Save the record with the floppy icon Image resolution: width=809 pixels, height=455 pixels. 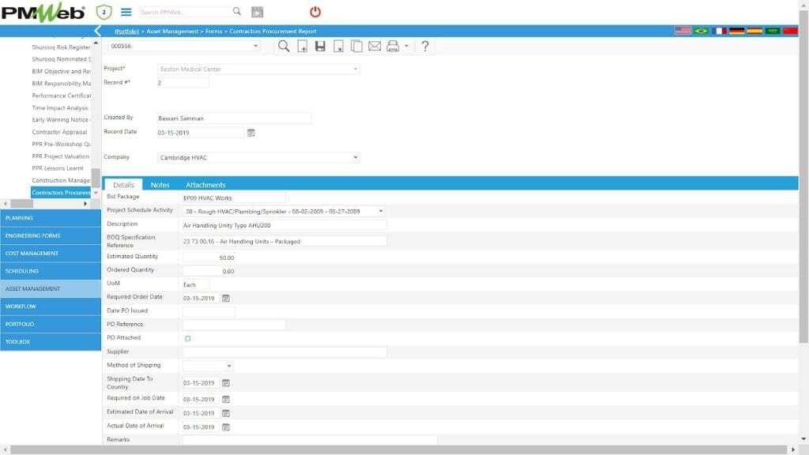click(320, 46)
